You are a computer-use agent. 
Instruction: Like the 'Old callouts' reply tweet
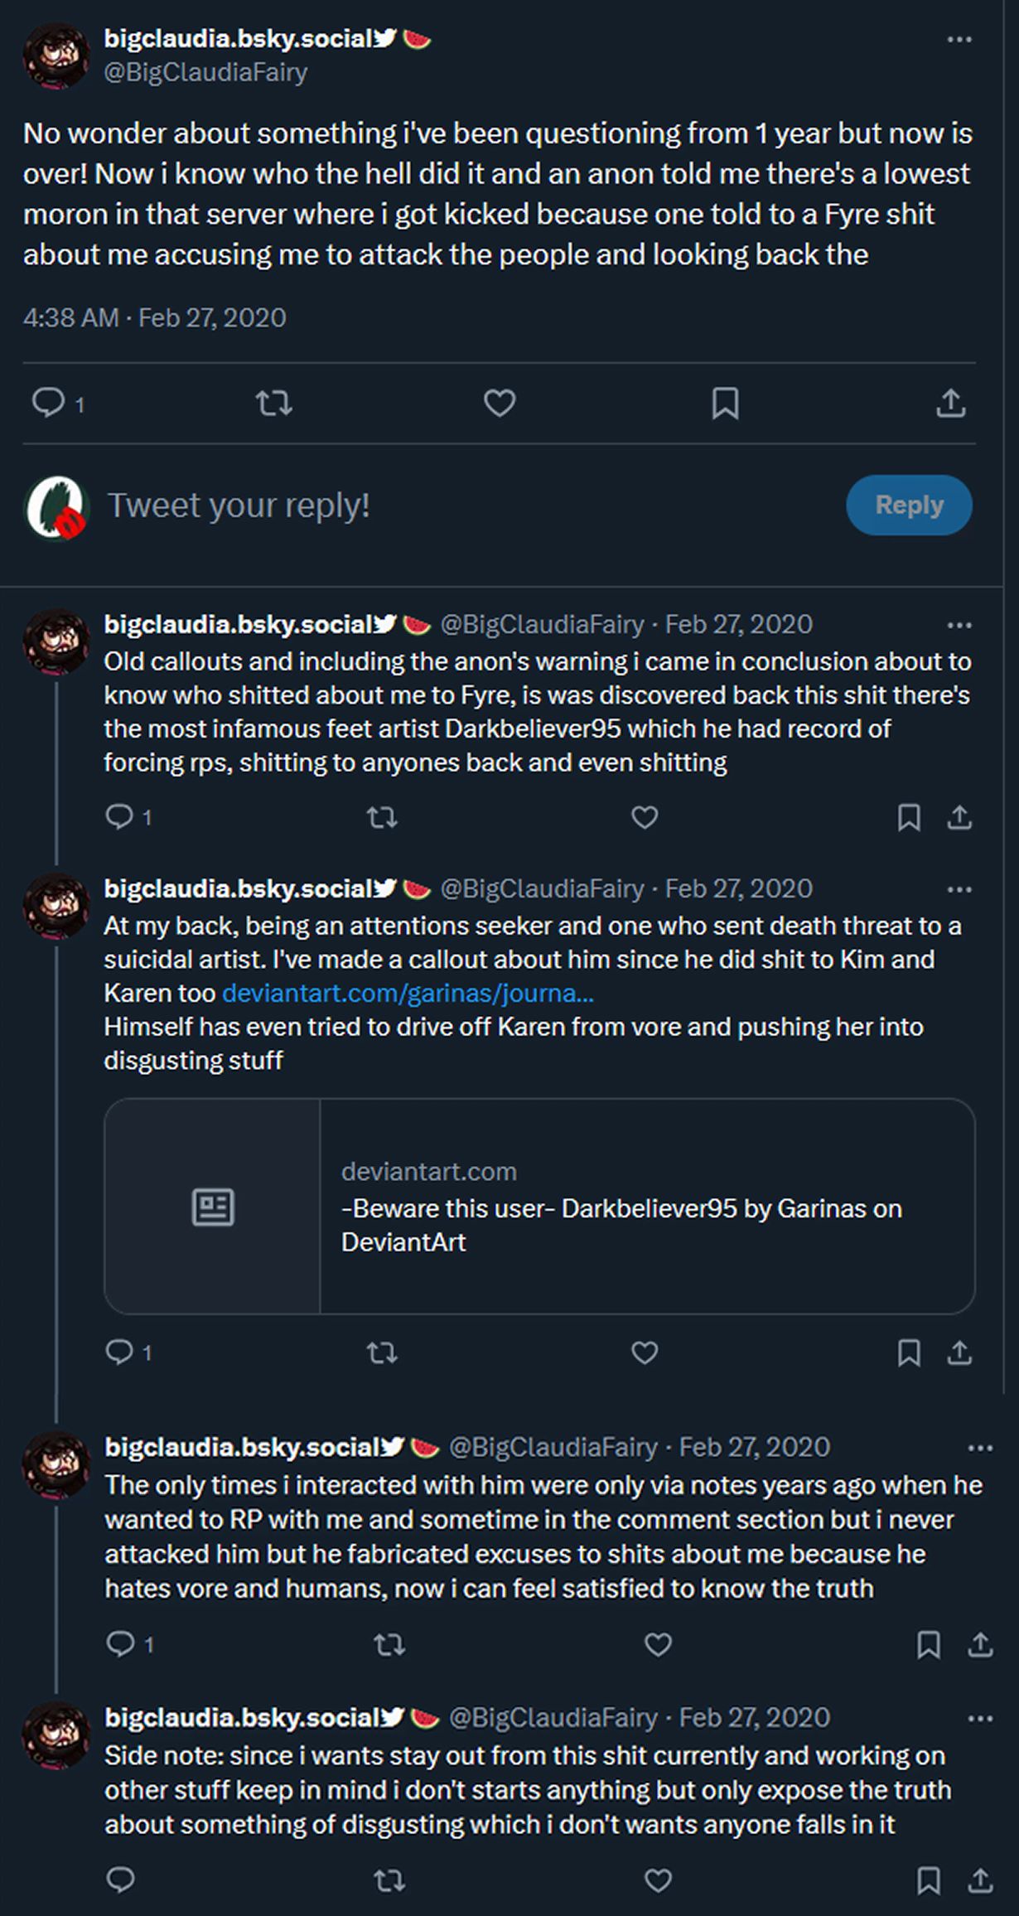(645, 818)
